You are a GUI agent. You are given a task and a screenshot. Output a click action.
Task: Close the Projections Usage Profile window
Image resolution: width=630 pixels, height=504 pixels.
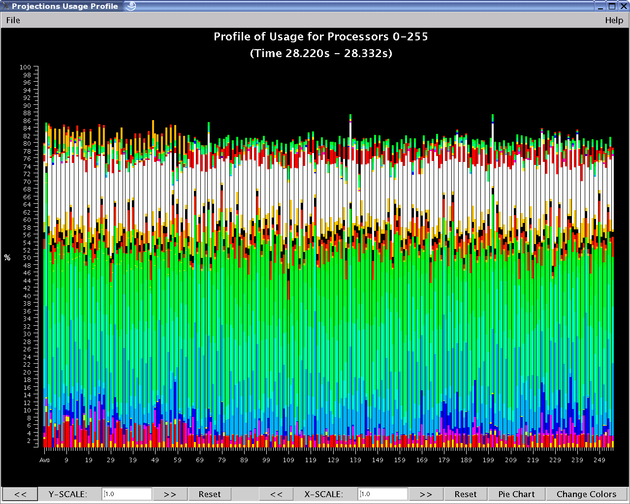click(x=623, y=6)
